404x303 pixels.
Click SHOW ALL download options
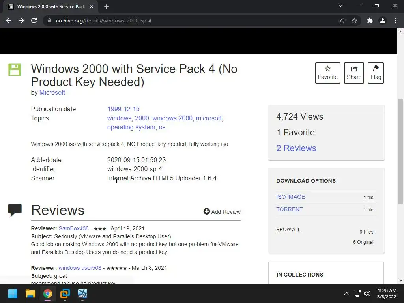(x=288, y=230)
